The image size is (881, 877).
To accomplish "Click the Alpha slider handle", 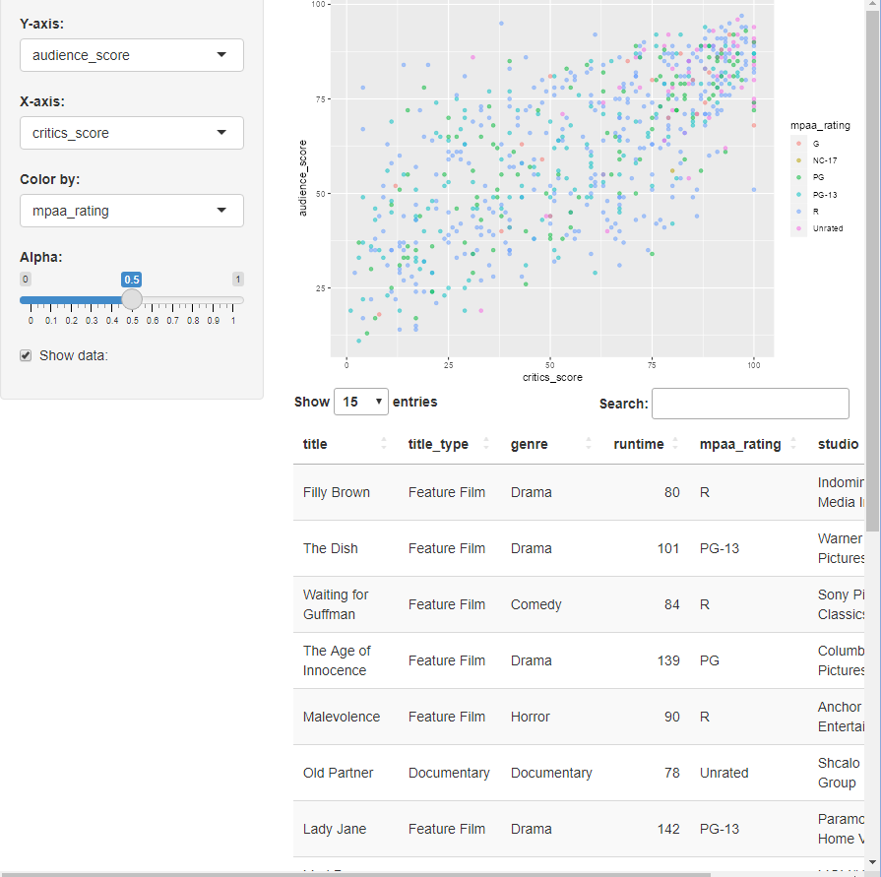I will [x=132, y=299].
